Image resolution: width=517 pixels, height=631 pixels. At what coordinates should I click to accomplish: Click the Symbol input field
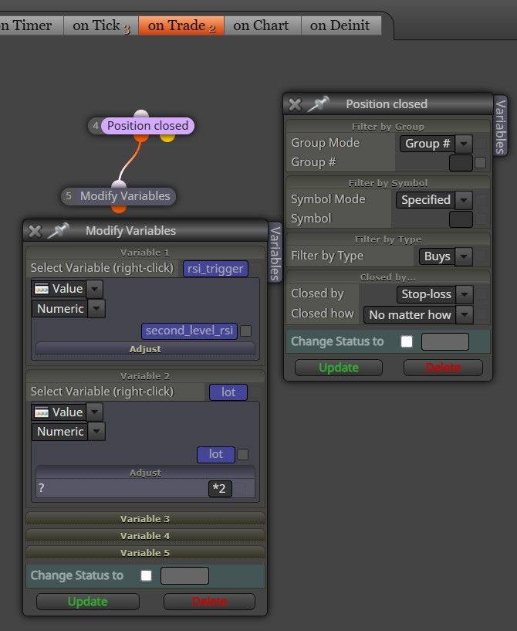pos(461,219)
